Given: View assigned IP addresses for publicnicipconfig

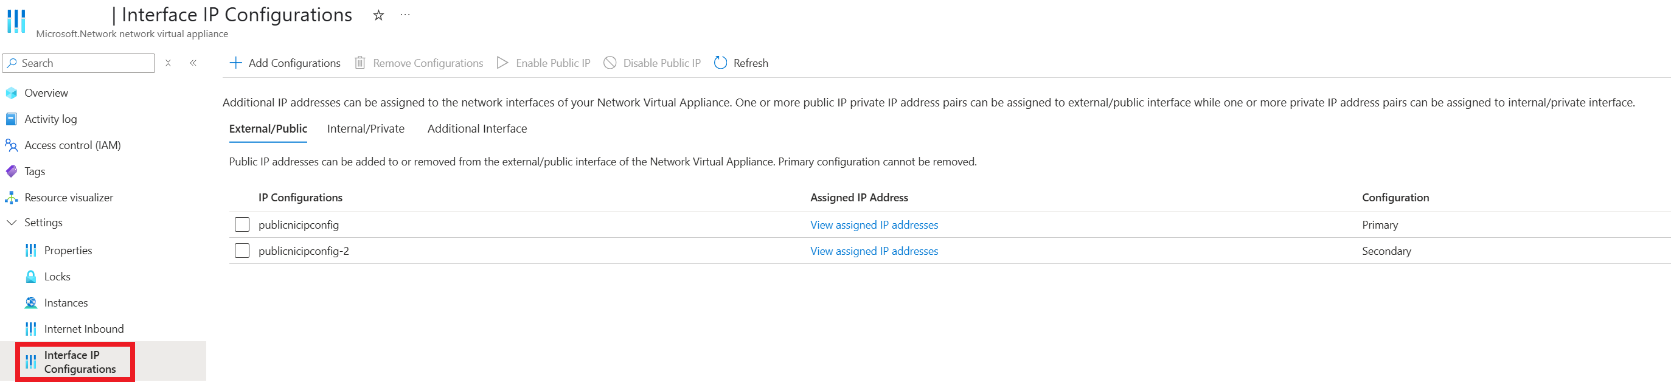Looking at the screenshot, I should pyautogui.click(x=874, y=225).
